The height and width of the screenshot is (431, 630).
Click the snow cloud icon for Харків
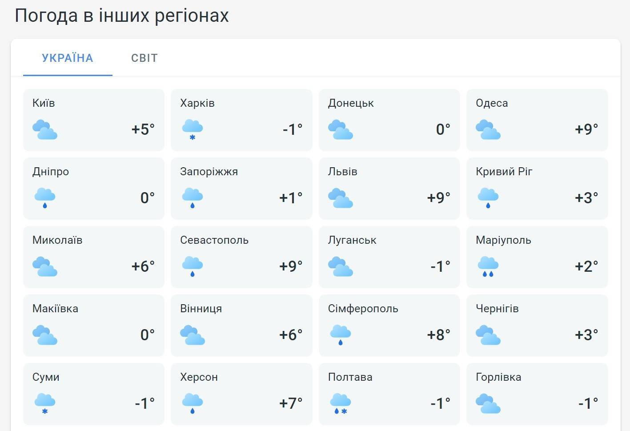coord(193,130)
